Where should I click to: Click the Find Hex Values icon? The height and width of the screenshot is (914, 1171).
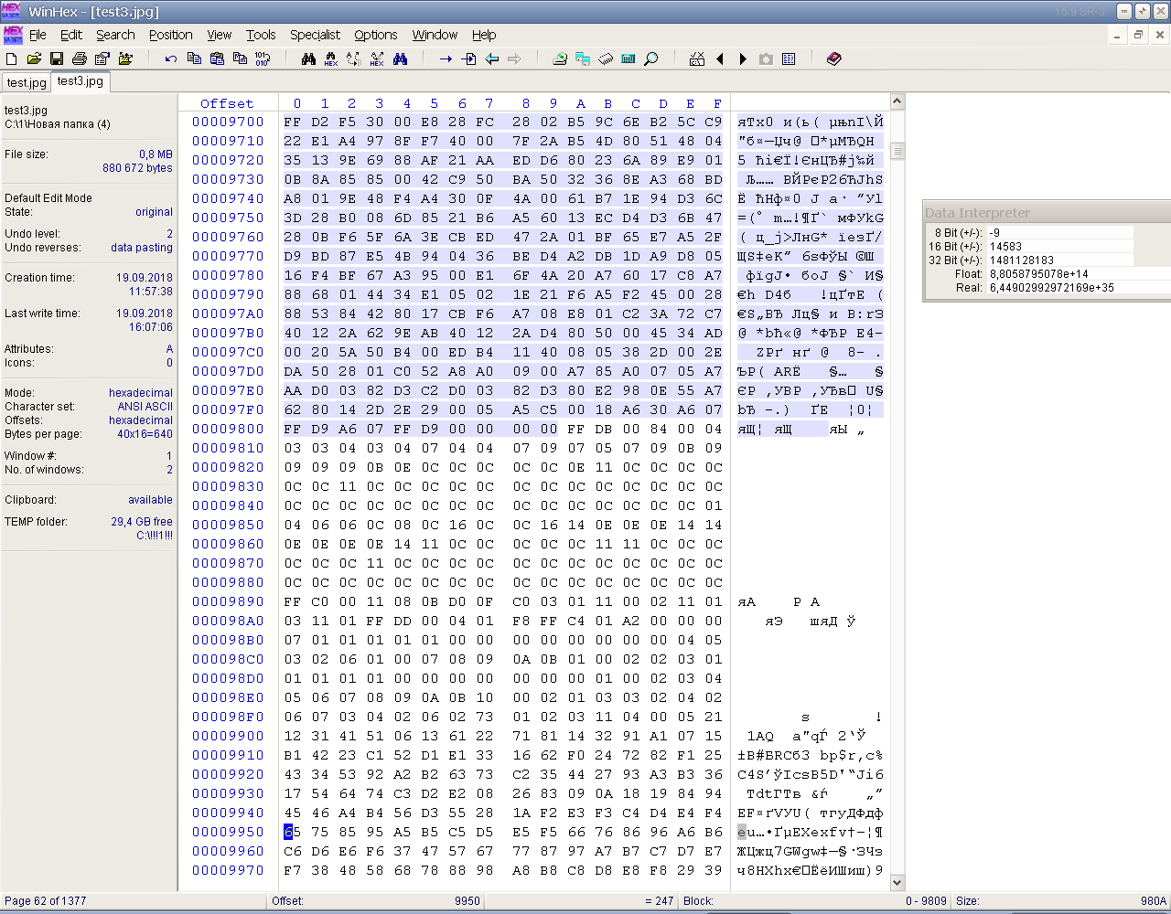click(x=331, y=58)
